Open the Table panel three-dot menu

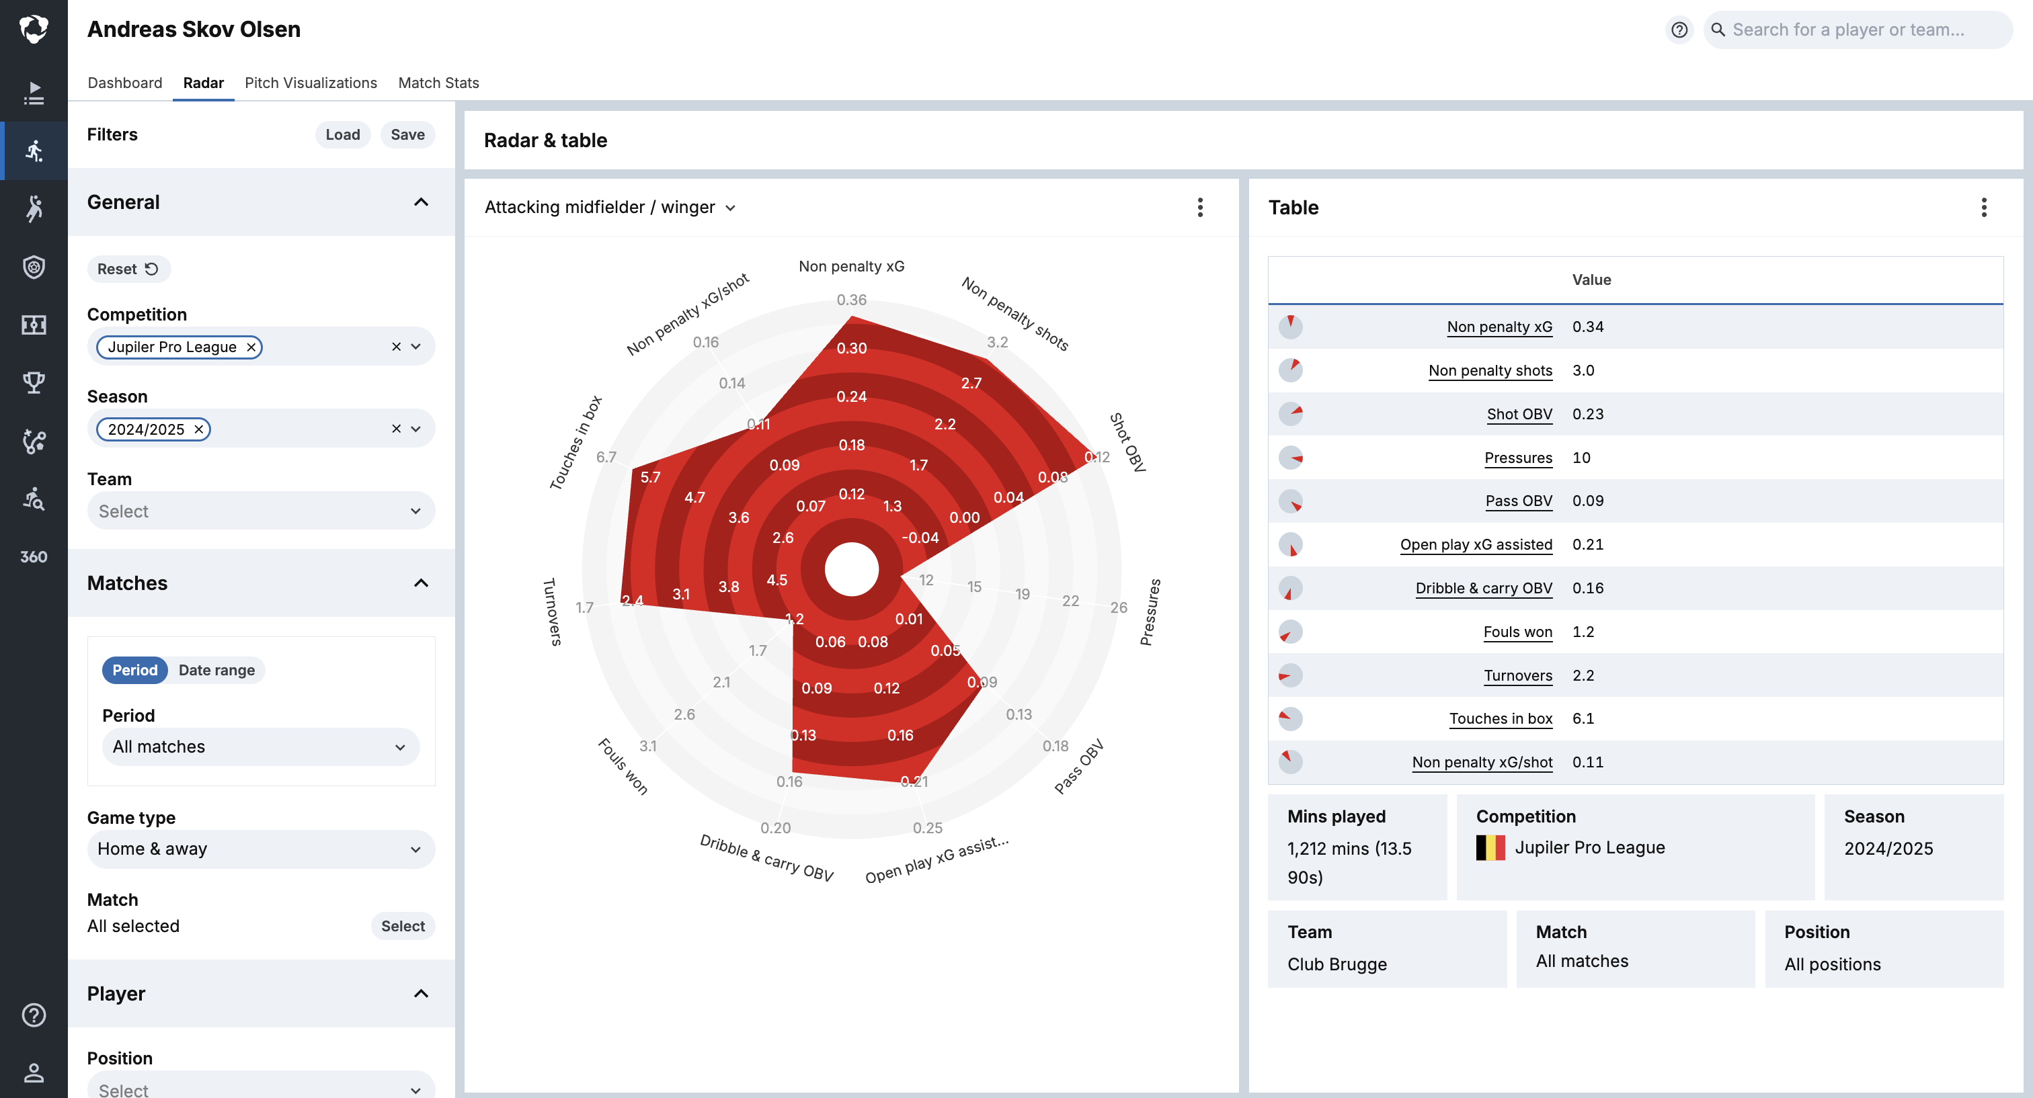[x=1983, y=208]
